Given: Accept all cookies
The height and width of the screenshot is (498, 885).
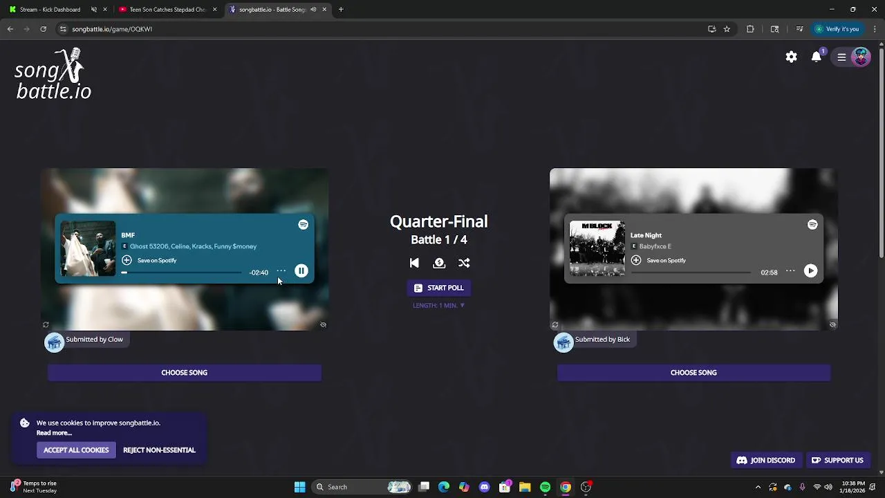Looking at the screenshot, I should click(76, 450).
